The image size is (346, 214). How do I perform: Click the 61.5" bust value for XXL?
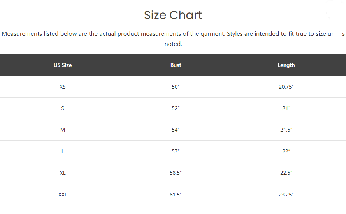176,195
